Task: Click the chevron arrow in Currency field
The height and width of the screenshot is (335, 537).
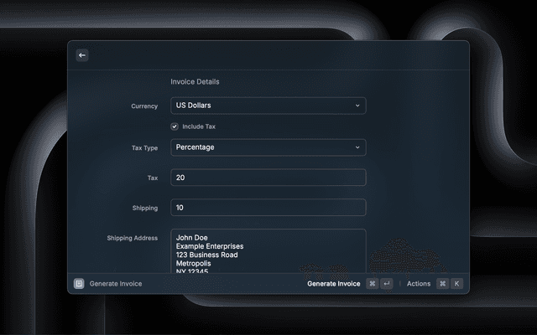Action: pyautogui.click(x=357, y=106)
